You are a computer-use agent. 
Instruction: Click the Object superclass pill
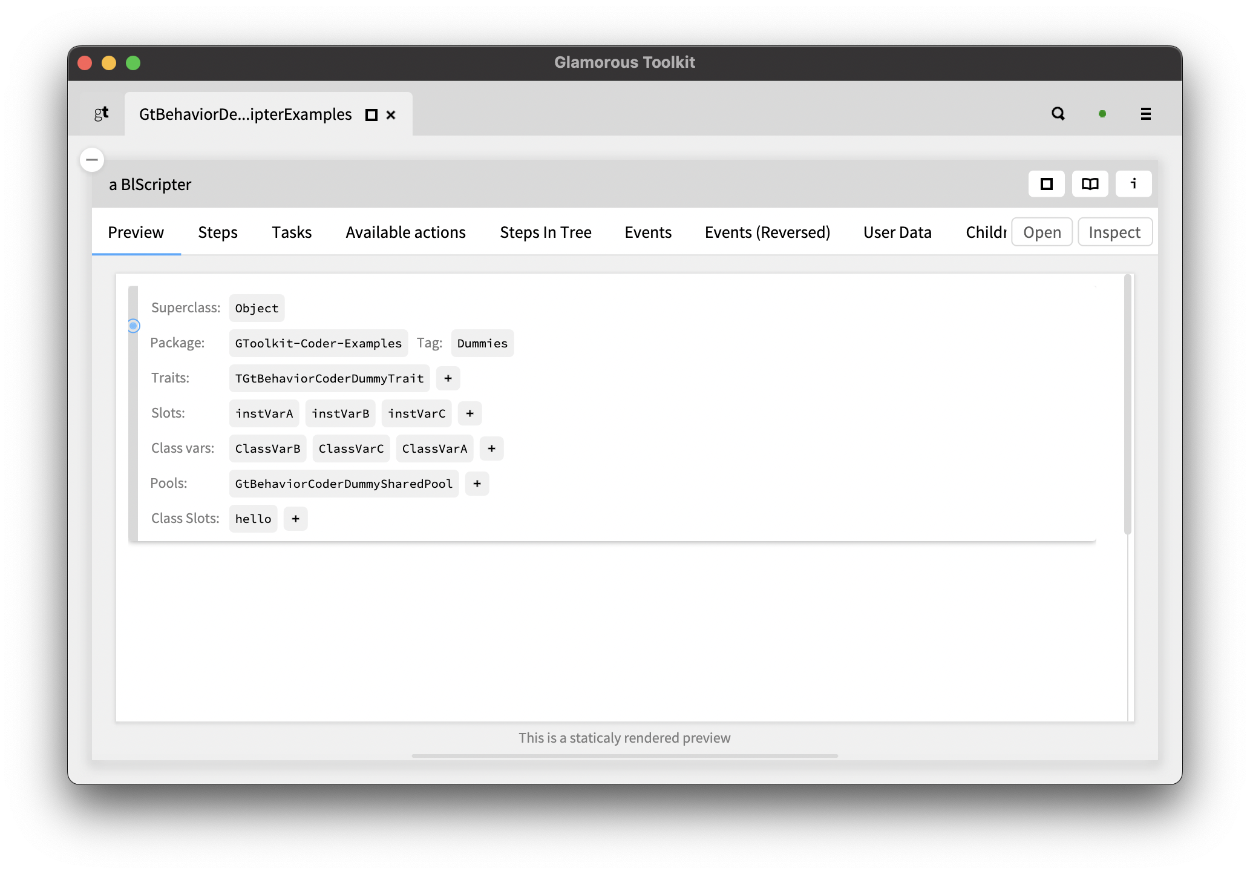[x=257, y=307]
